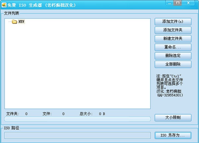Click empty space in the 文件列表 pane
199x143 pixels.
pyautogui.click(x=77, y=66)
